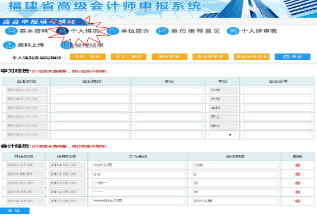Open the 受理结果 checkmark icon
This screenshot has height=220, width=317.
coord(66,45)
